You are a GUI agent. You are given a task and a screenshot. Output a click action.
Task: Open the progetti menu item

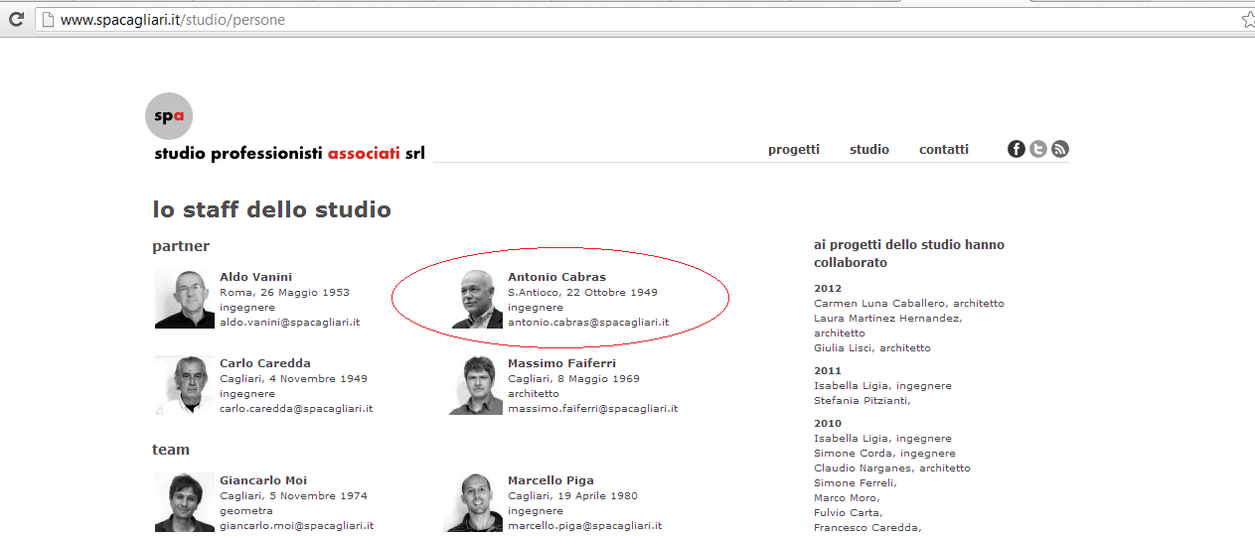click(794, 149)
